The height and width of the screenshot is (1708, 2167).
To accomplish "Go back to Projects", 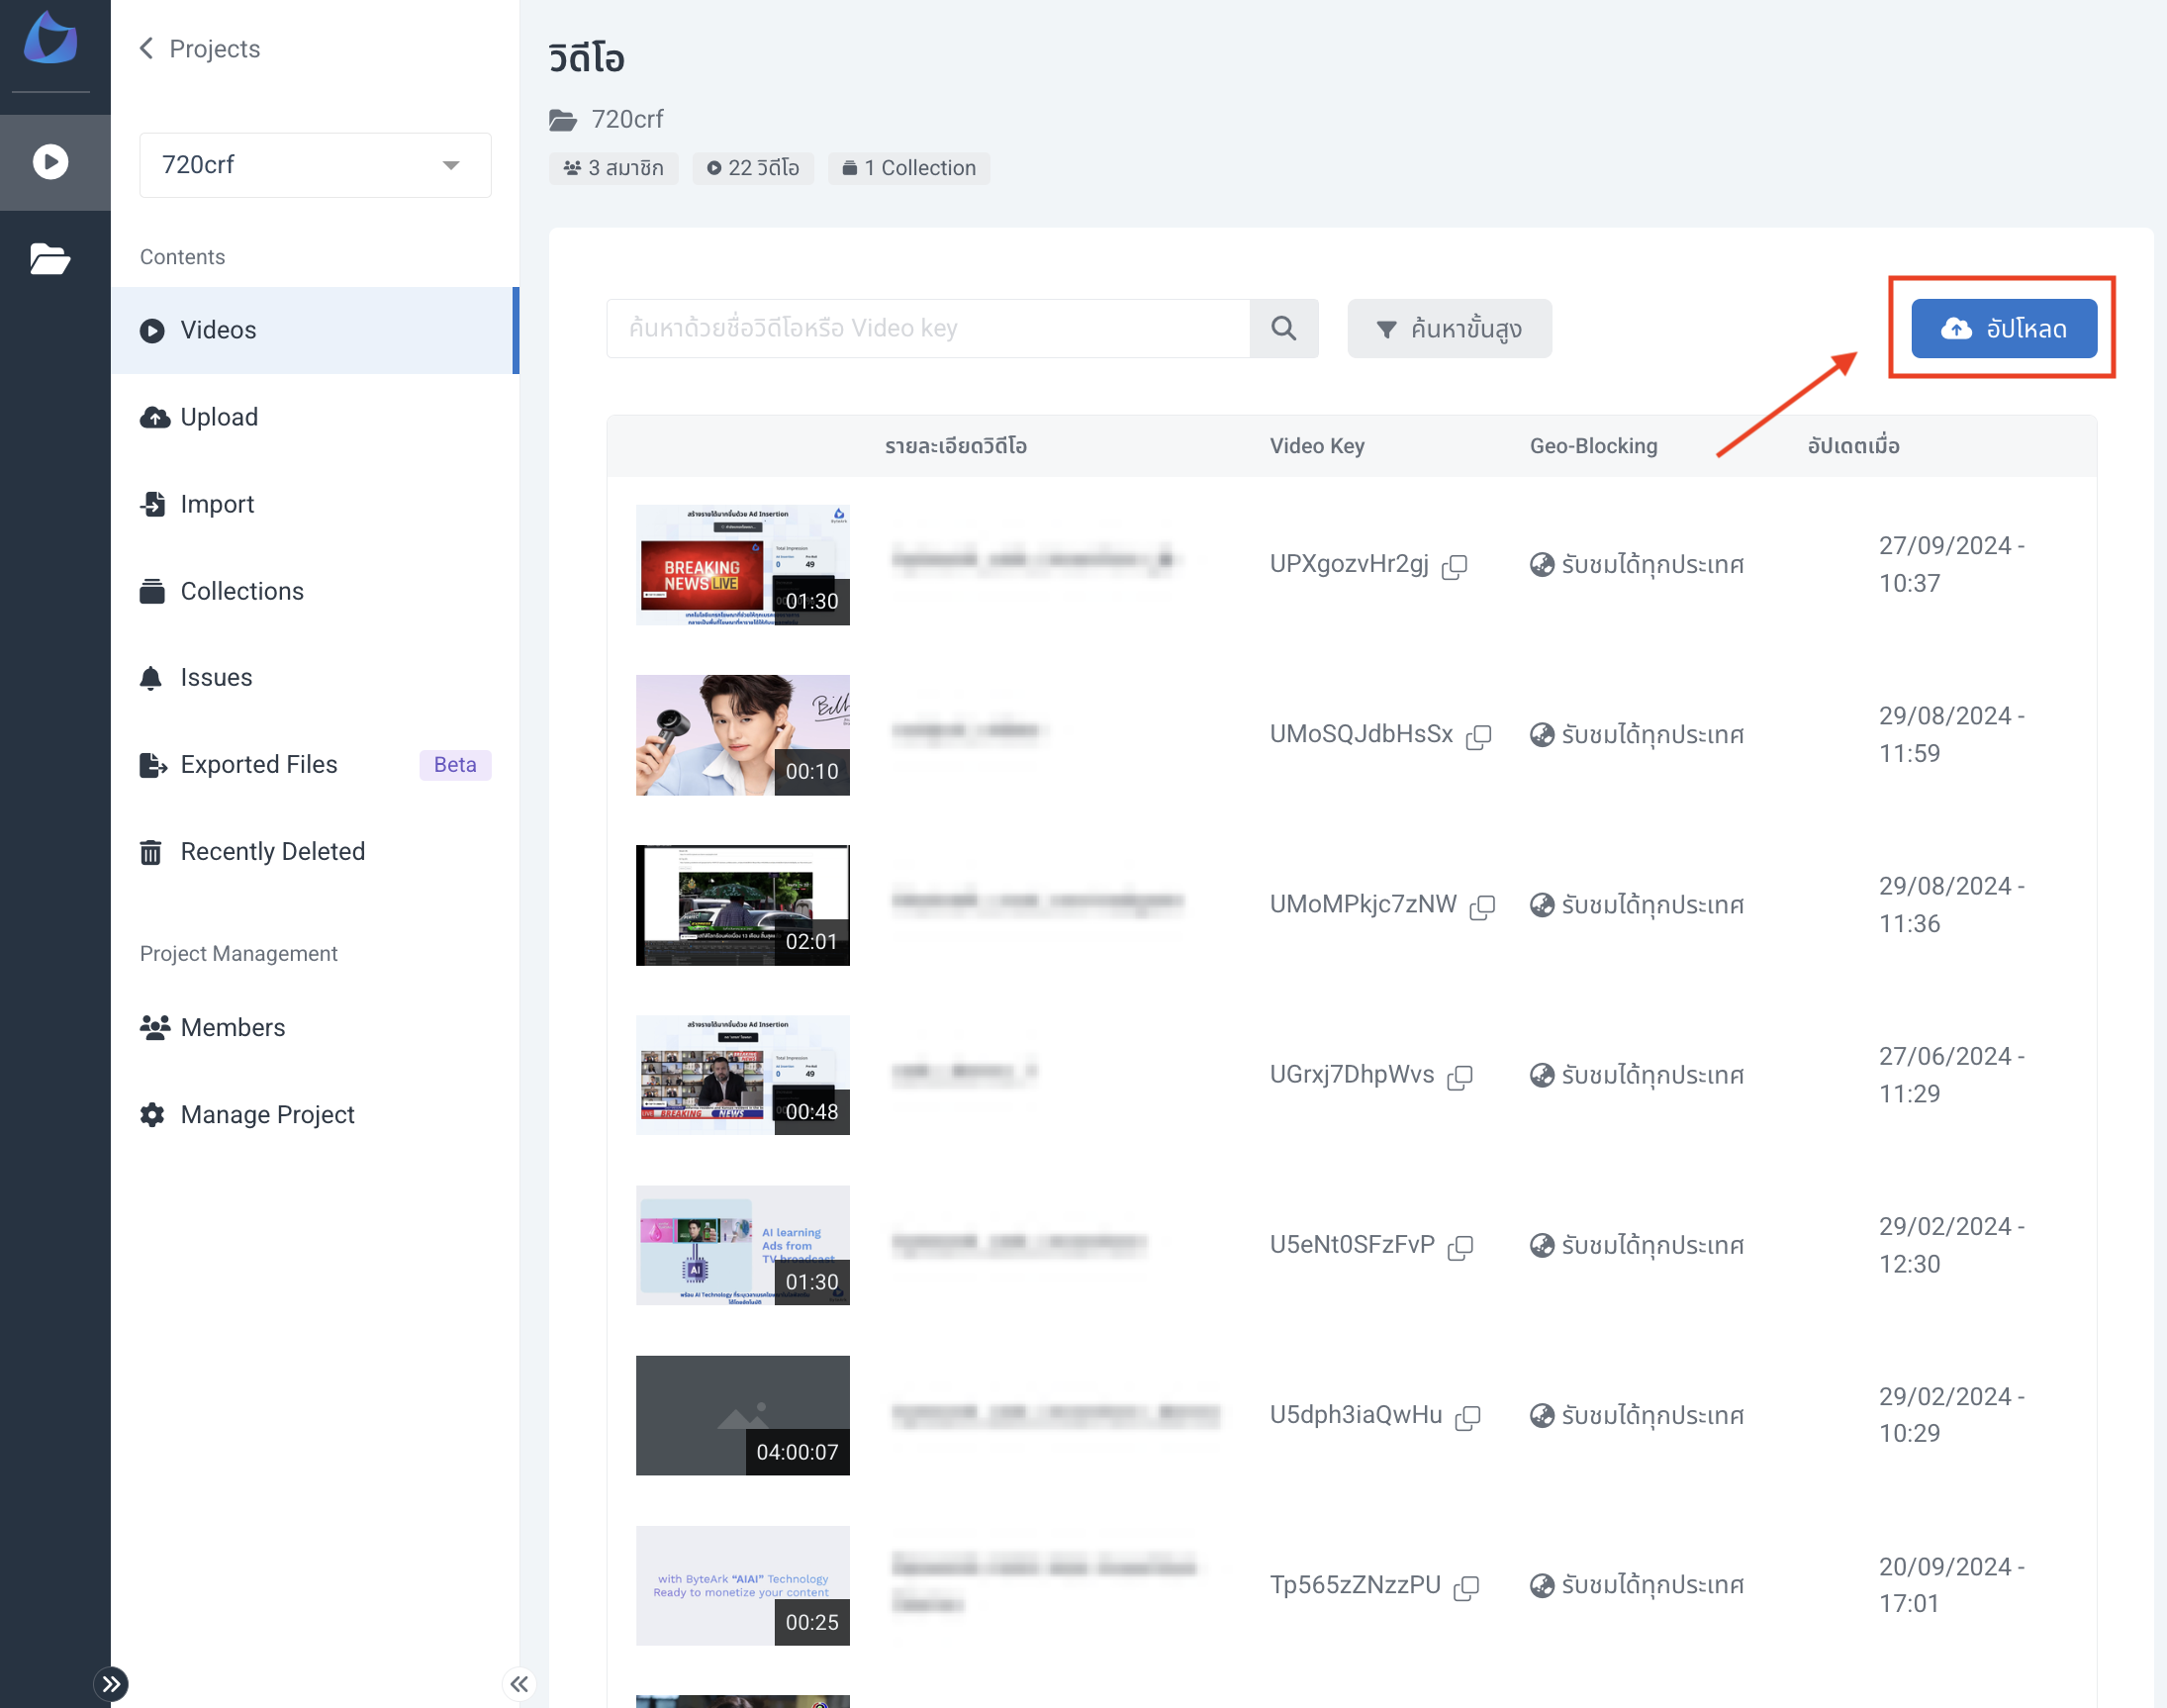I will (x=200, y=49).
